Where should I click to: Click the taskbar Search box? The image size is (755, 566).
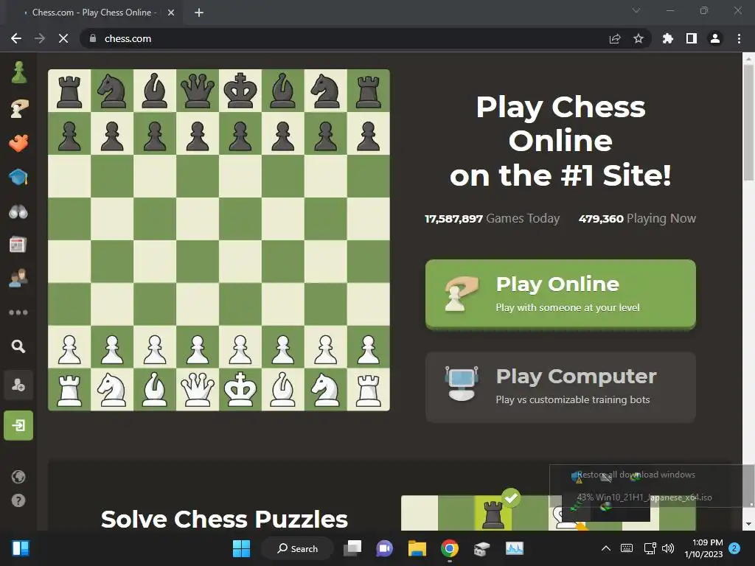point(297,548)
